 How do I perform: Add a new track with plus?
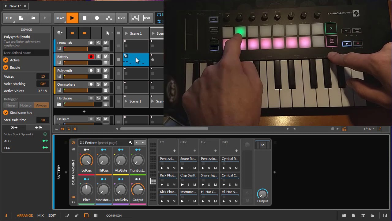pos(84,112)
